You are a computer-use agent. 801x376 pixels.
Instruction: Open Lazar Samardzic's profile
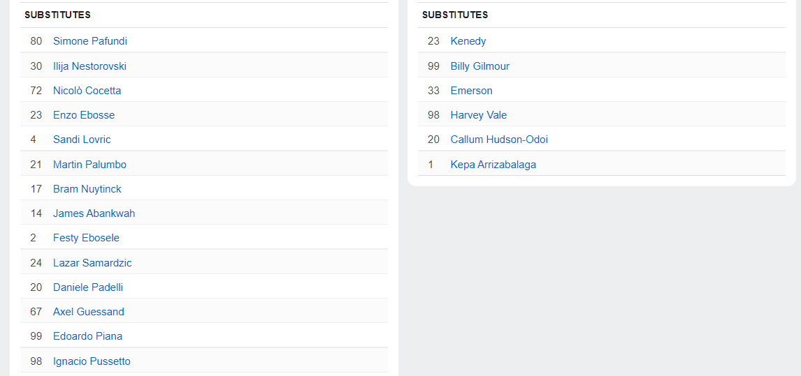click(x=92, y=263)
